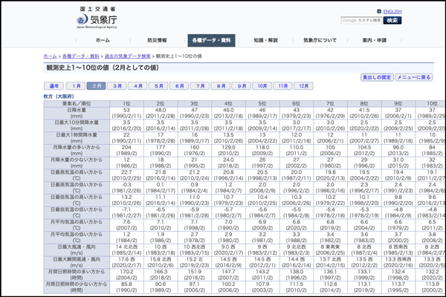The height and width of the screenshot is (297, 446).
Task: Click the 各種データ・資料 breadcrumb link
Action: 80,56
